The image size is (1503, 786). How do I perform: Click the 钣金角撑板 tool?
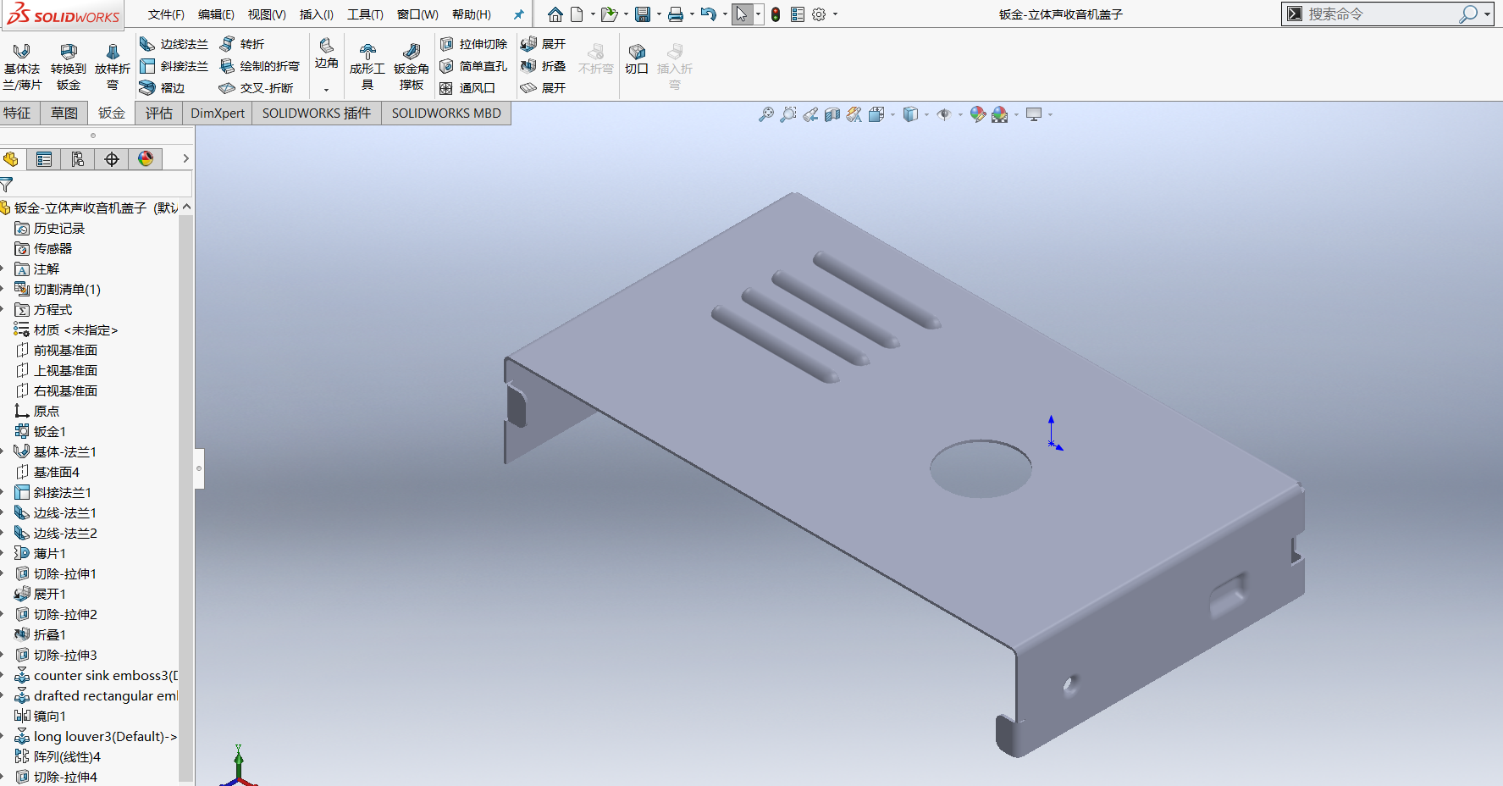tap(412, 64)
